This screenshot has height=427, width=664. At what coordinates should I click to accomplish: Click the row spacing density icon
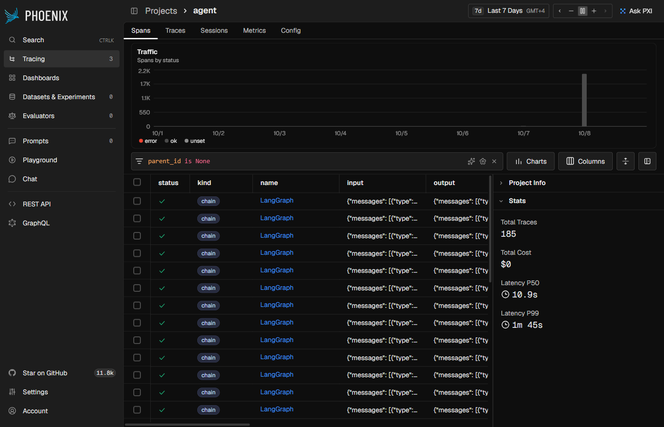626,161
